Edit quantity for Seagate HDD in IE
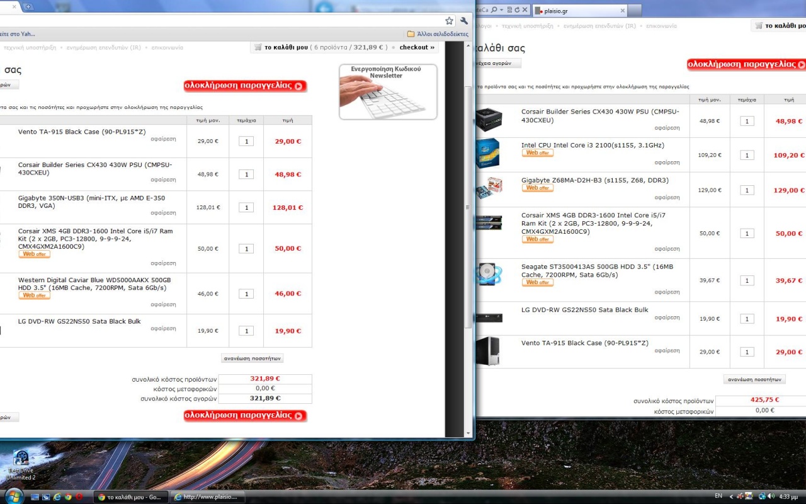806x504 pixels. pyautogui.click(x=747, y=280)
